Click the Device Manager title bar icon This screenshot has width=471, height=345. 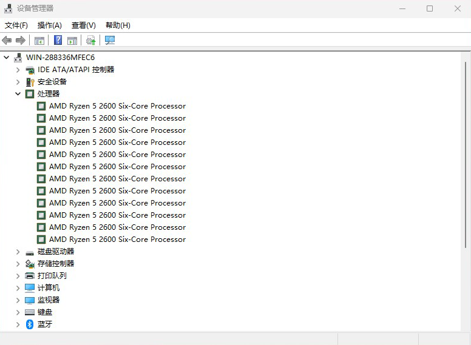pos(8,8)
